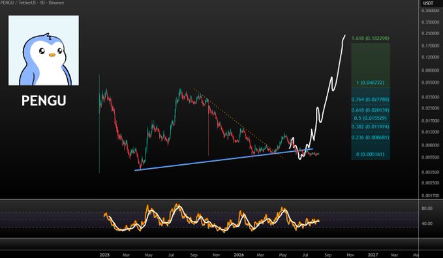Select the blue ascending support trendline

pyautogui.click(x=224, y=160)
